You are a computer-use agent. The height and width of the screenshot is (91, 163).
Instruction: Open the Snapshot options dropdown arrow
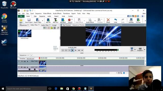(x=144, y=50)
